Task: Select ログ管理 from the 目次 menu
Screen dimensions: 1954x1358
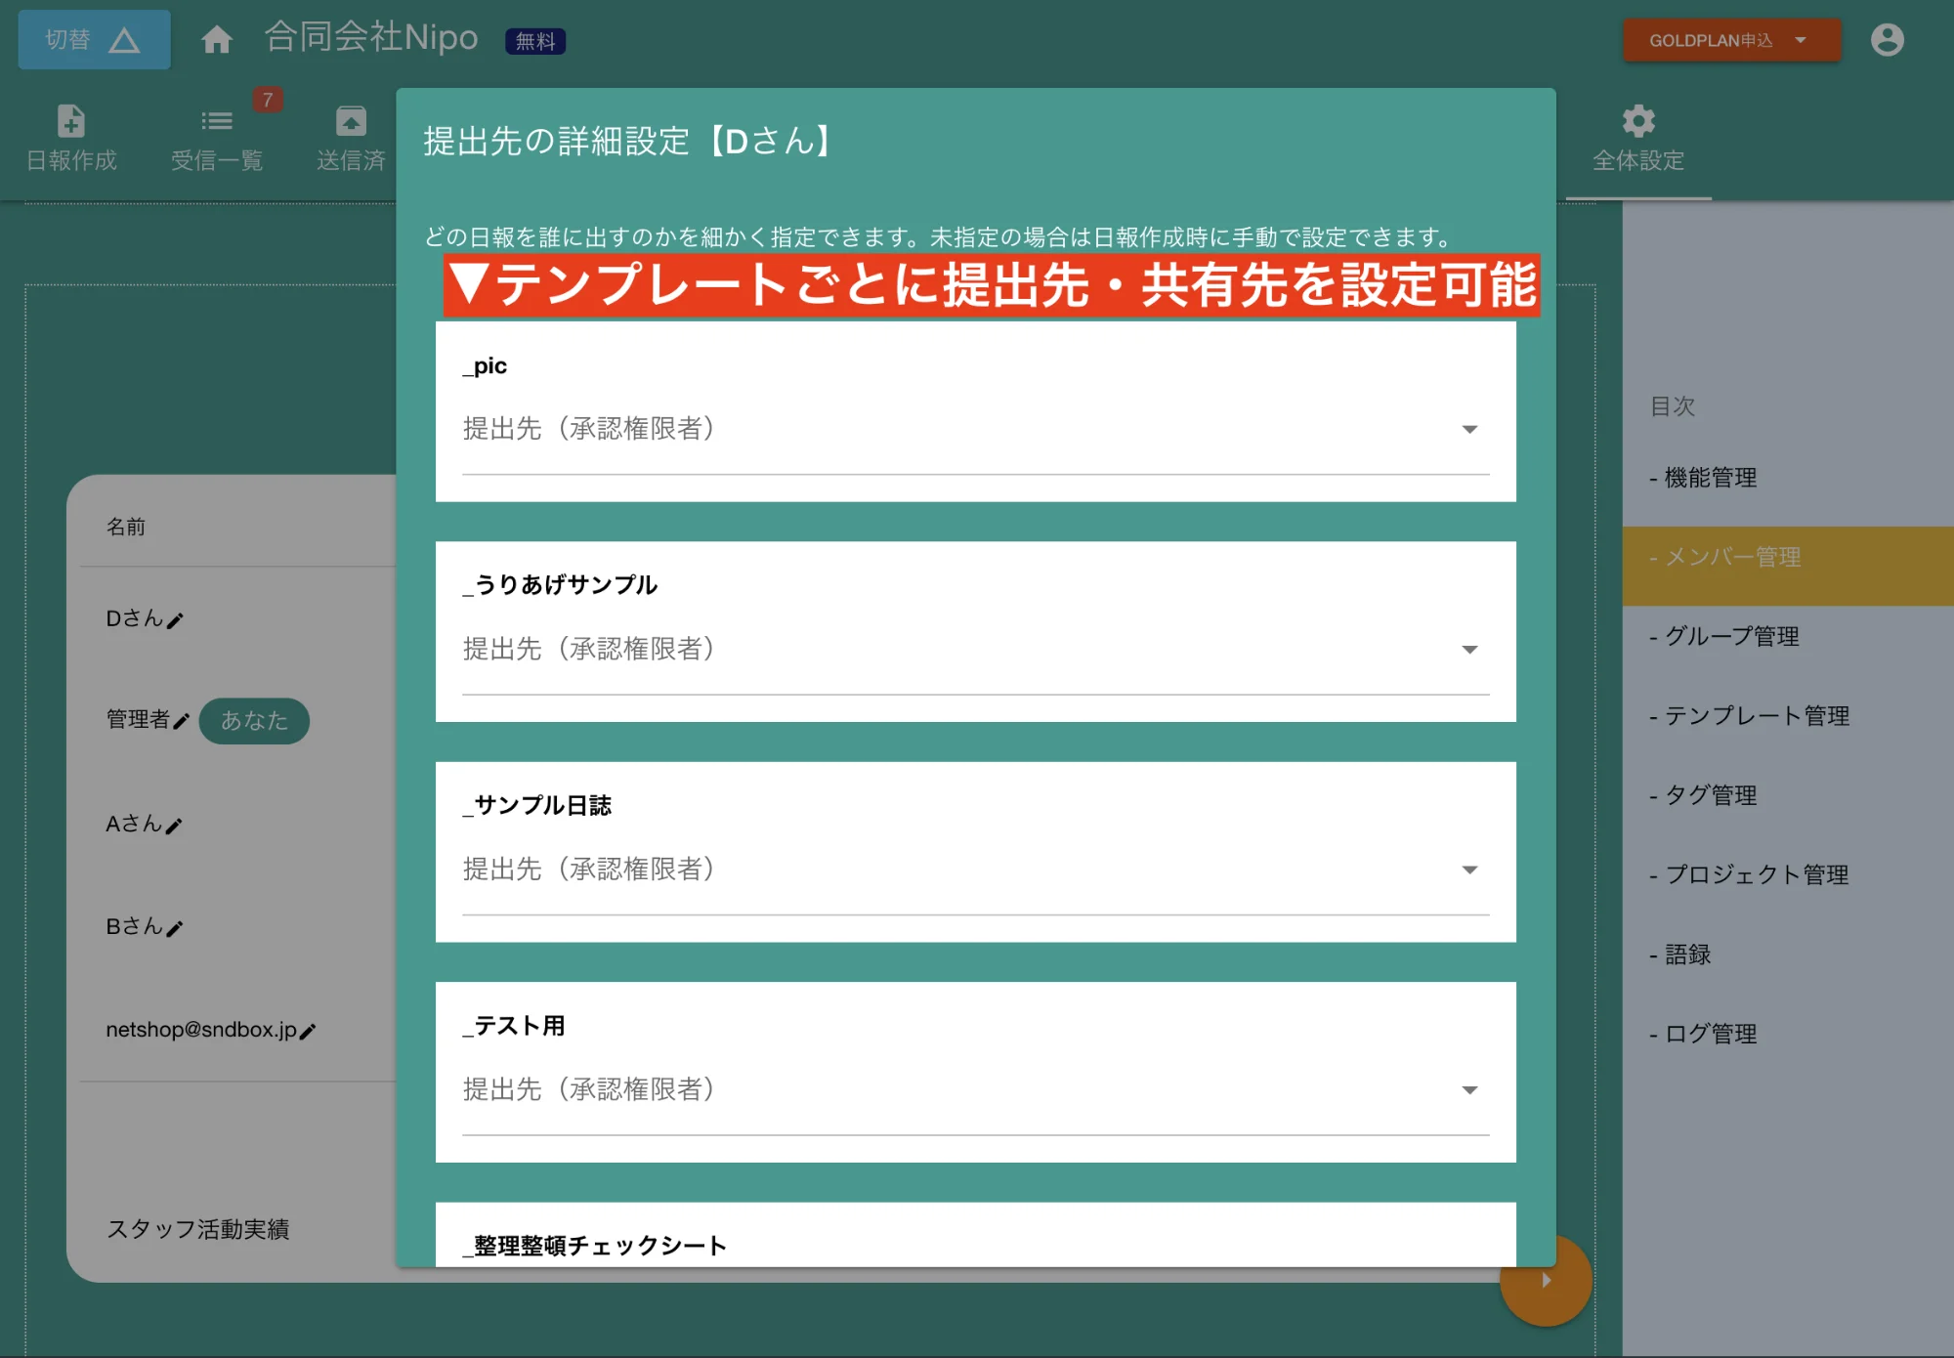Action: [1708, 1034]
